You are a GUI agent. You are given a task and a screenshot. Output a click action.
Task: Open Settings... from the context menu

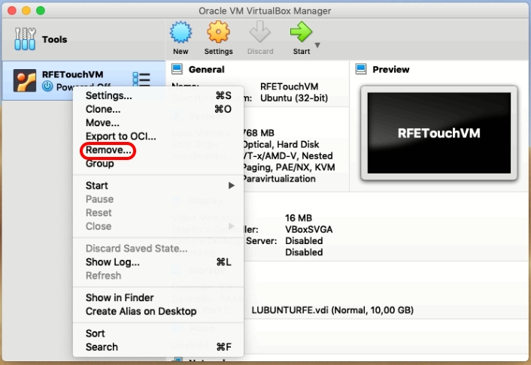(x=108, y=95)
